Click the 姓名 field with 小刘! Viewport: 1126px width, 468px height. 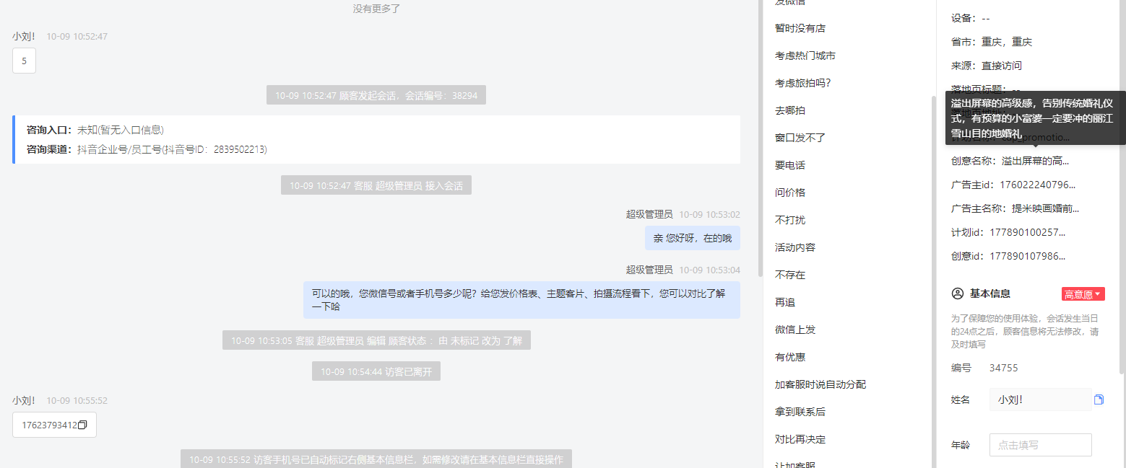1040,399
